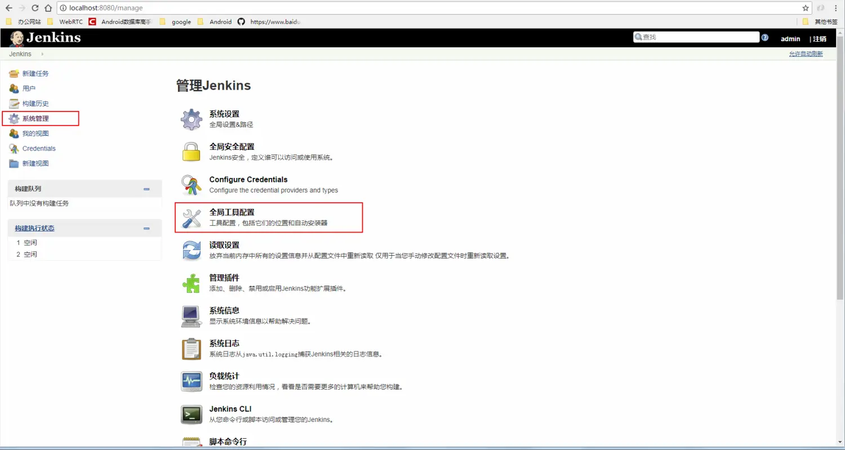This screenshot has height=450, width=845.
Task: Open 全局工具配置 management item
Action: tap(232, 212)
